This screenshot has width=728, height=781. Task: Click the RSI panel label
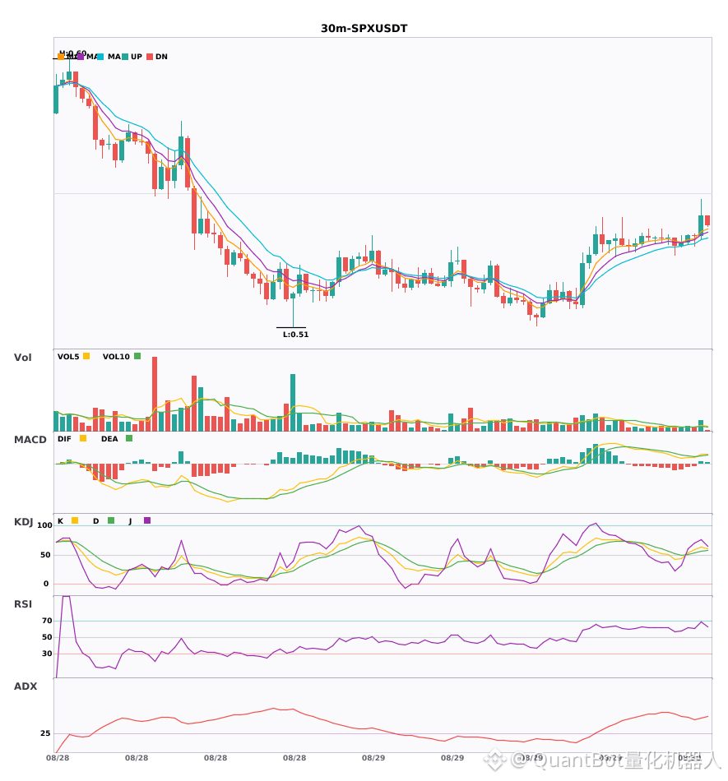23,604
